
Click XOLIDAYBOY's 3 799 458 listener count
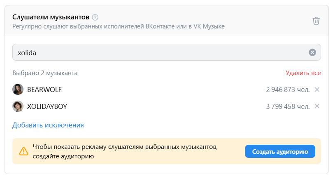[x=288, y=106]
